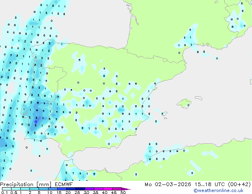This screenshot has width=252, height=194.
Task: Pick the 1–2 mm legend color
Action: pos(25,189)
